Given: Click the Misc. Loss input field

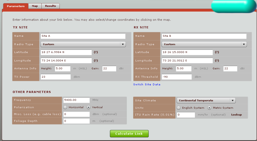Looking at the screenshot, I should click(77, 114).
